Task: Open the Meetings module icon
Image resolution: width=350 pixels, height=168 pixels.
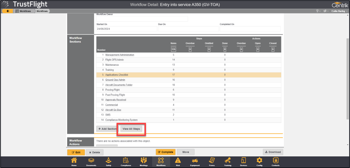Action: pos(143,161)
